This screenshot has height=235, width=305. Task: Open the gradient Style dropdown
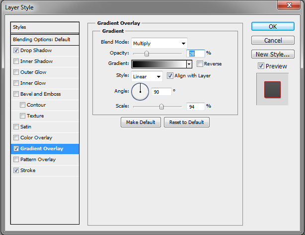147,76
